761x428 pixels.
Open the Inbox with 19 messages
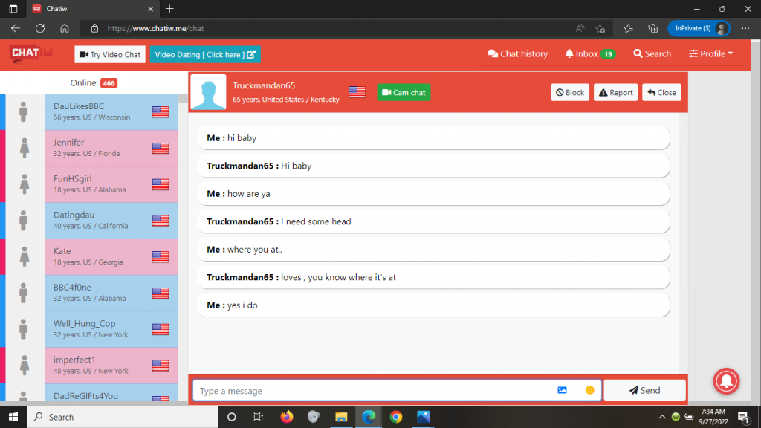(x=590, y=53)
